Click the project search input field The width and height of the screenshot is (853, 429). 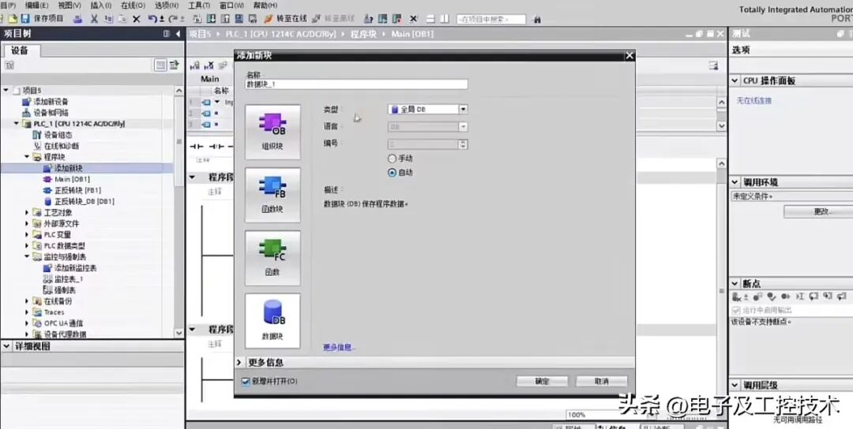[x=491, y=20]
